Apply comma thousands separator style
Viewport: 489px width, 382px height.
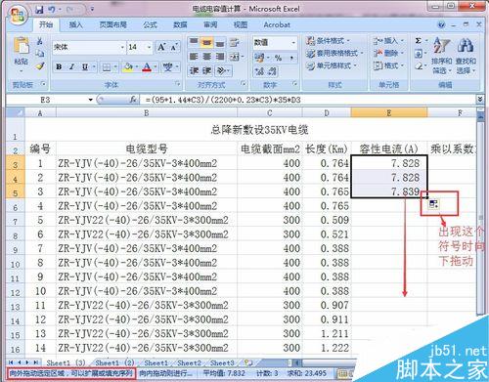click(x=291, y=58)
